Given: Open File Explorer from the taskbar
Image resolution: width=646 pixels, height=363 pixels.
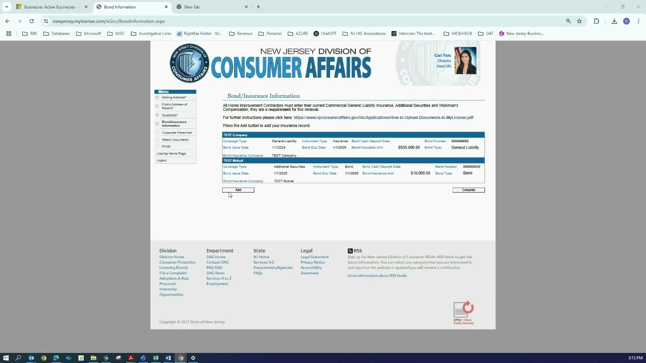Looking at the screenshot, I should [93, 358].
